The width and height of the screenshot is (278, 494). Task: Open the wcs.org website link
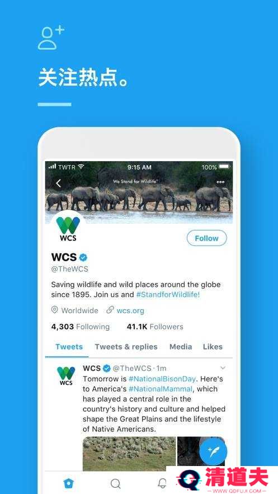click(130, 310)
